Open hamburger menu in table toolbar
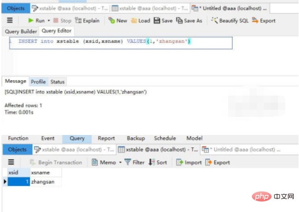This screenshot has width=299, height=212. [11, 162]
